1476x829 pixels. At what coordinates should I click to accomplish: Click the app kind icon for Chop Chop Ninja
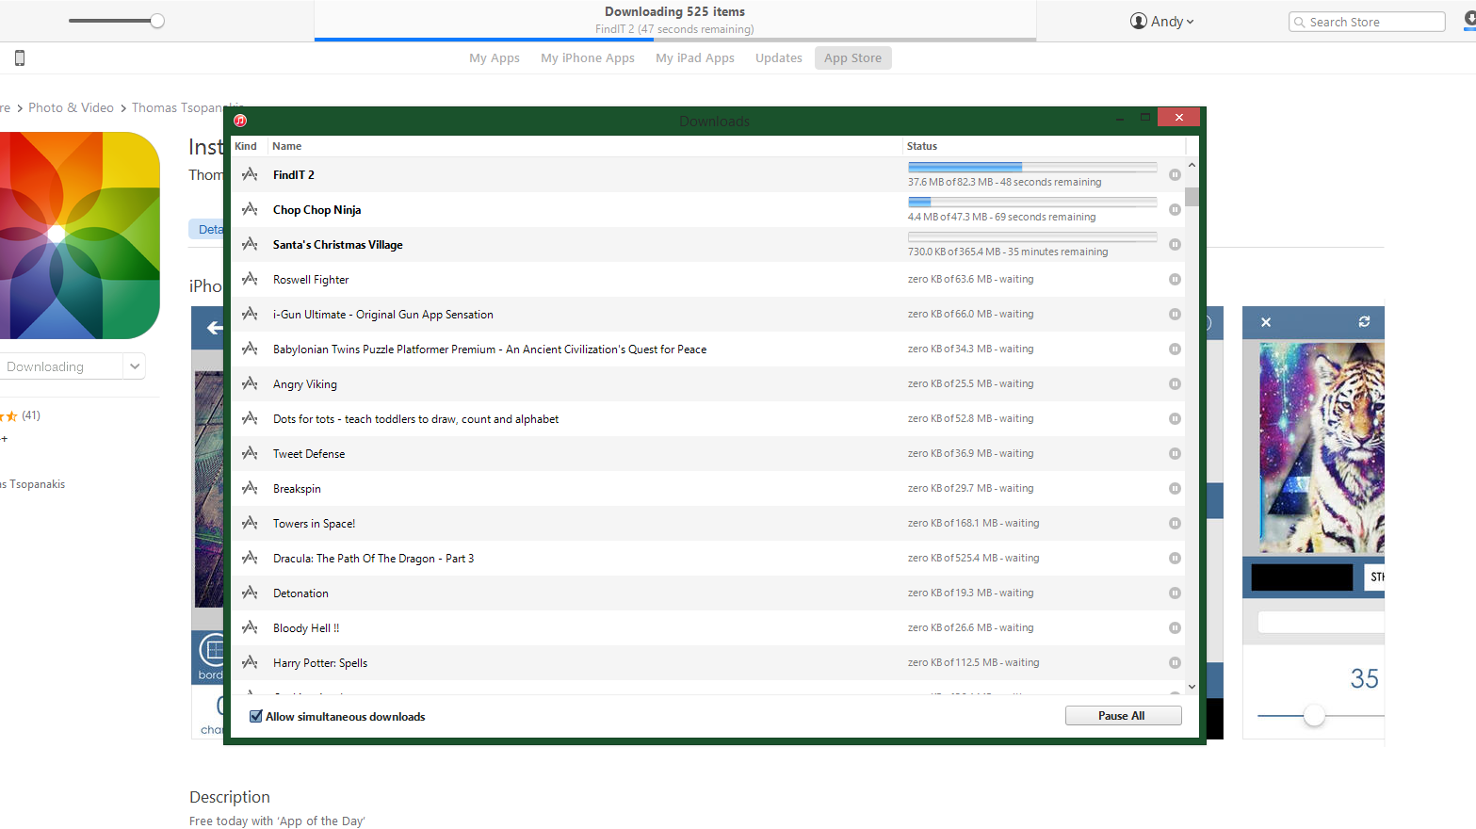[250, 209]
